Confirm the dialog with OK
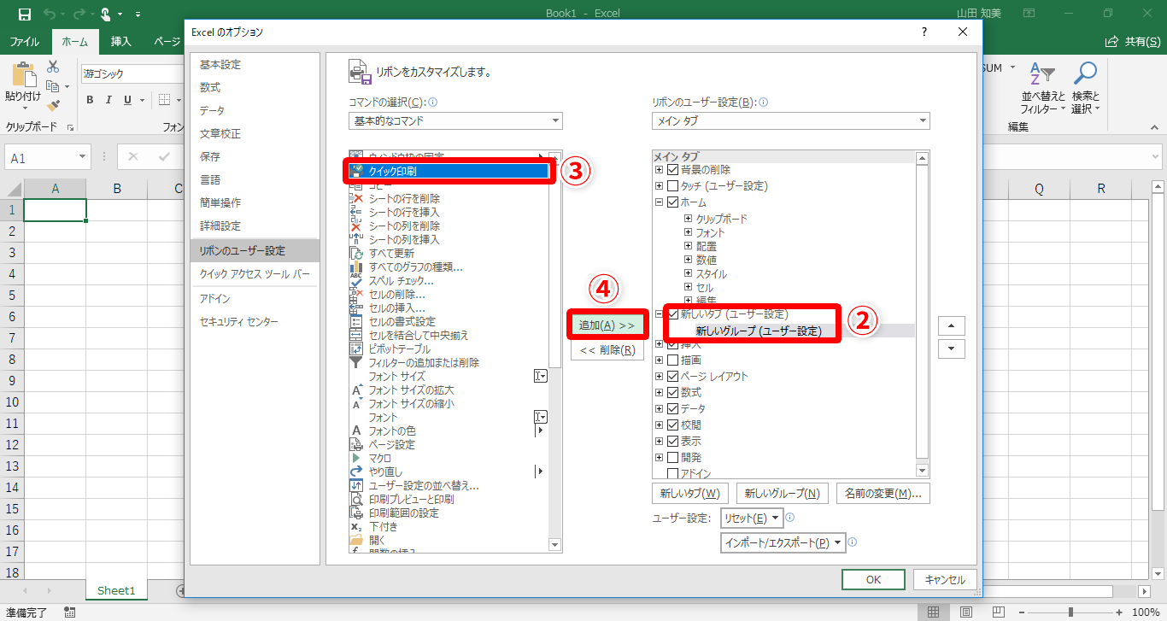 873,579
